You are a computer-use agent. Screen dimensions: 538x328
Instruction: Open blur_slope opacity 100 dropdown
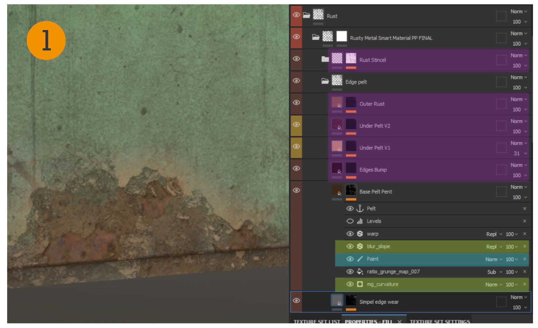coord(512,247)
